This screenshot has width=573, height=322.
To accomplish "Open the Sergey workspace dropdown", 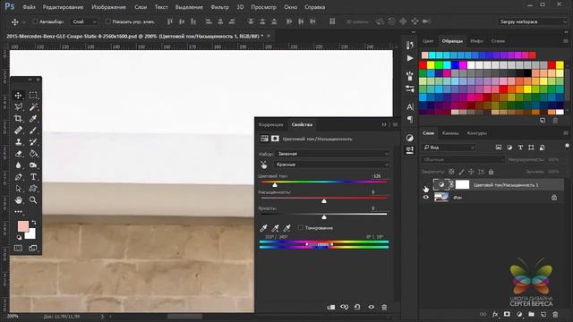I will [x=533, y=21].
